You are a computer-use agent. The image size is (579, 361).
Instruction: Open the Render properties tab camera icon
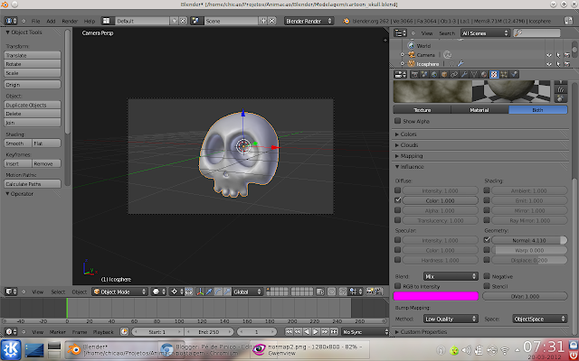pos(414,74)
